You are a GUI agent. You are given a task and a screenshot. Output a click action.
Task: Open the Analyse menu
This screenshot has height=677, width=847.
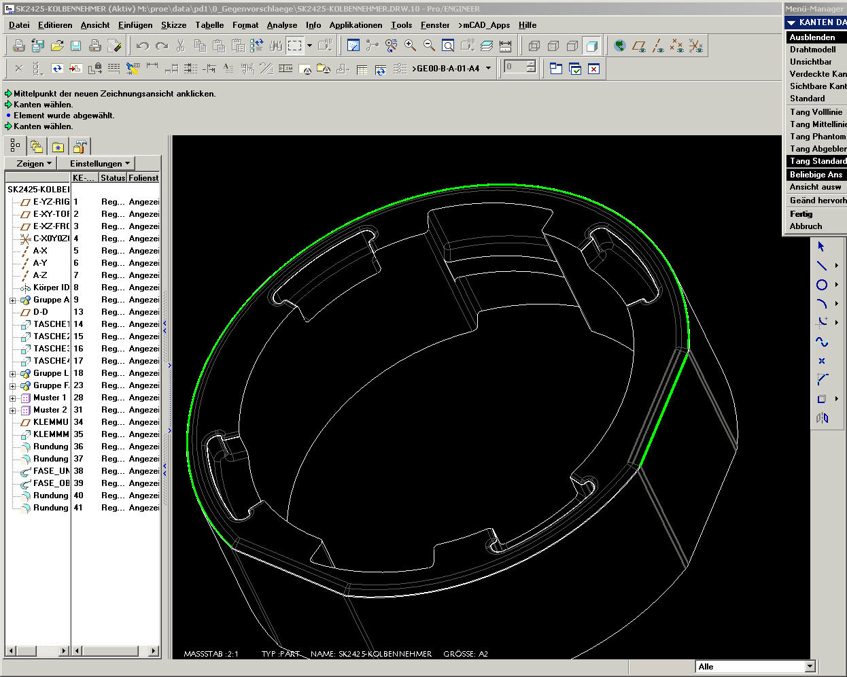pos(282,25)
